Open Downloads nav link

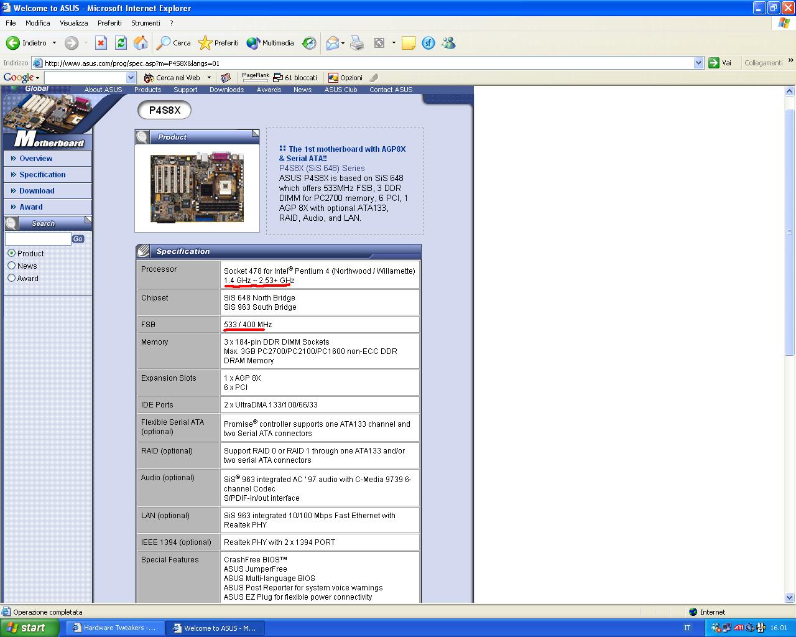point(226,90)
